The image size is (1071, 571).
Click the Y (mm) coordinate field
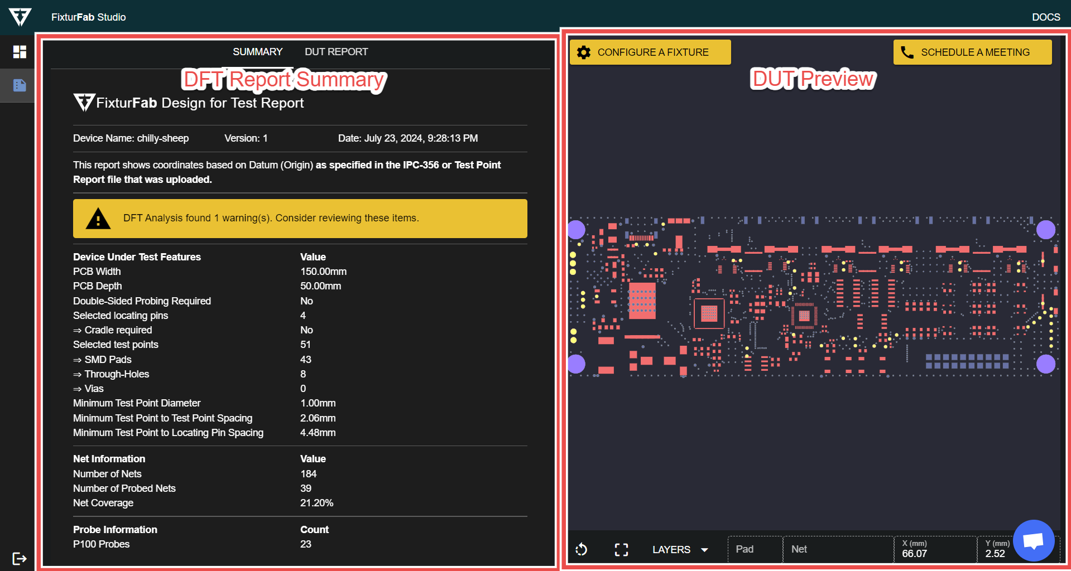(x=997, y=550)
